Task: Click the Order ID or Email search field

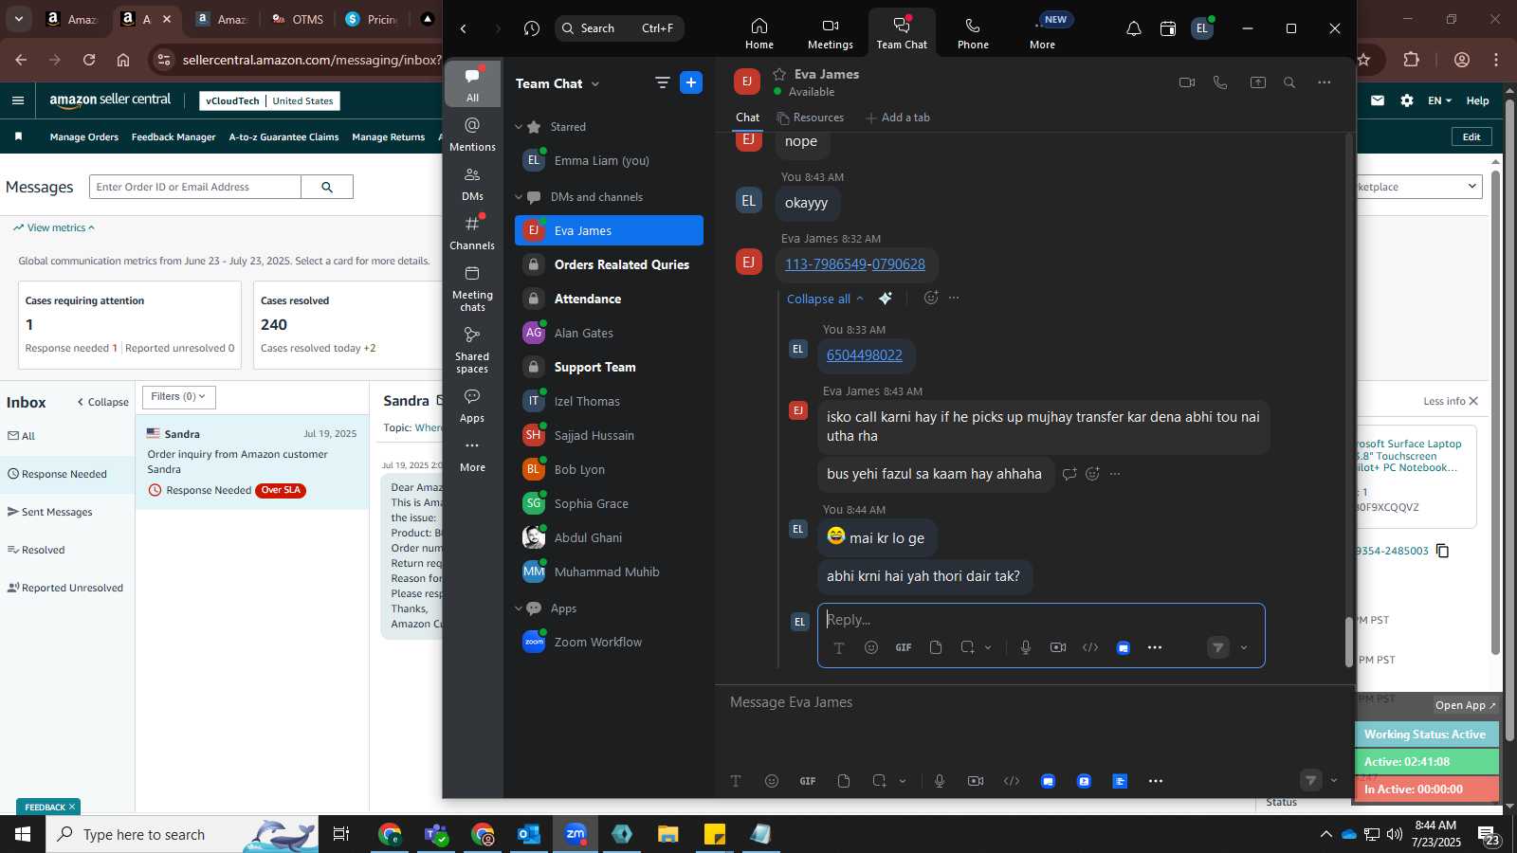Action: 195,187
